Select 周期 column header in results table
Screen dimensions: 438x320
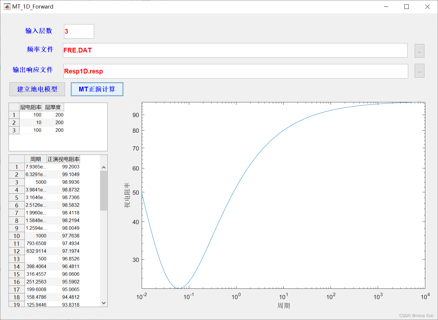[x=36, y=159]
